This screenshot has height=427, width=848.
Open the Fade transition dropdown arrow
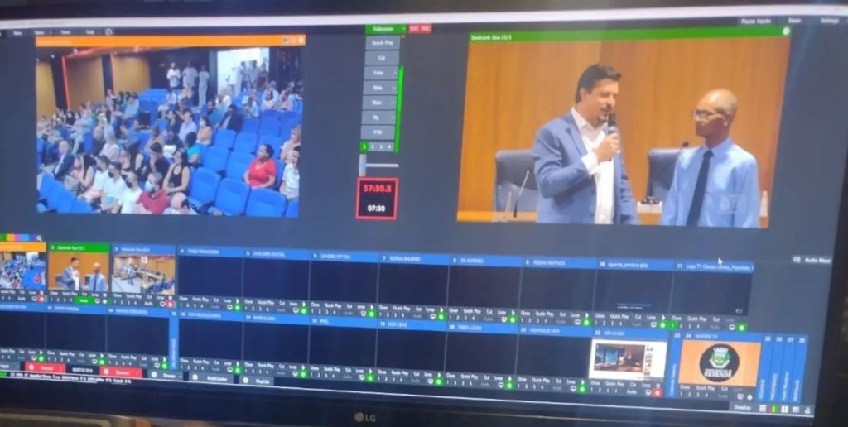click(393, 73)
